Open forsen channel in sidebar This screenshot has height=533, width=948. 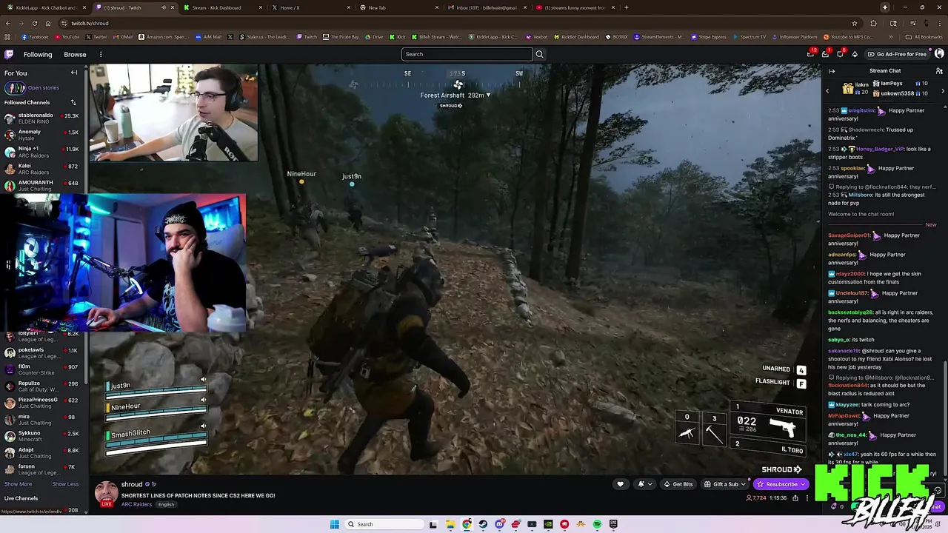(x=44, y=469)
